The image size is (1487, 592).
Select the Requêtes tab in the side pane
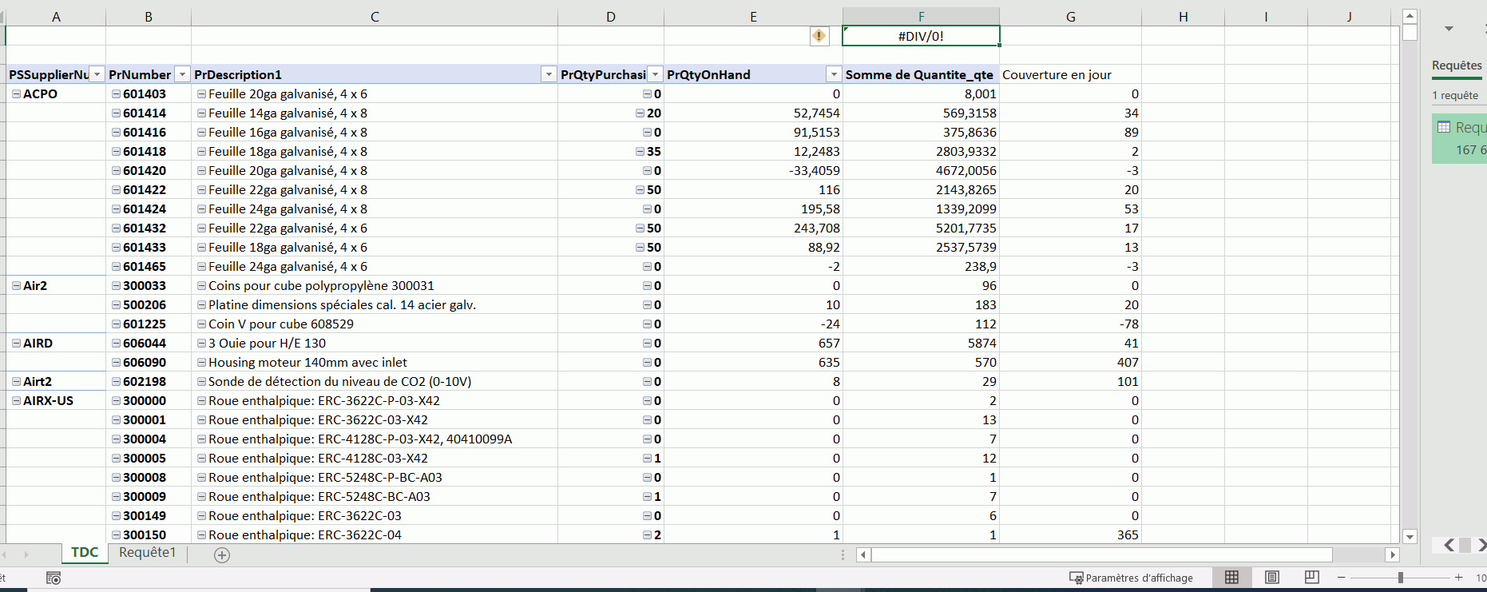point(1457,66)
